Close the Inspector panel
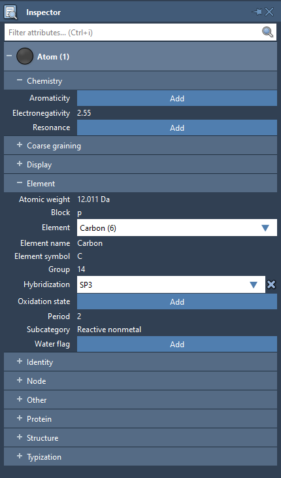The image size is (281, 478). (269, 12)
